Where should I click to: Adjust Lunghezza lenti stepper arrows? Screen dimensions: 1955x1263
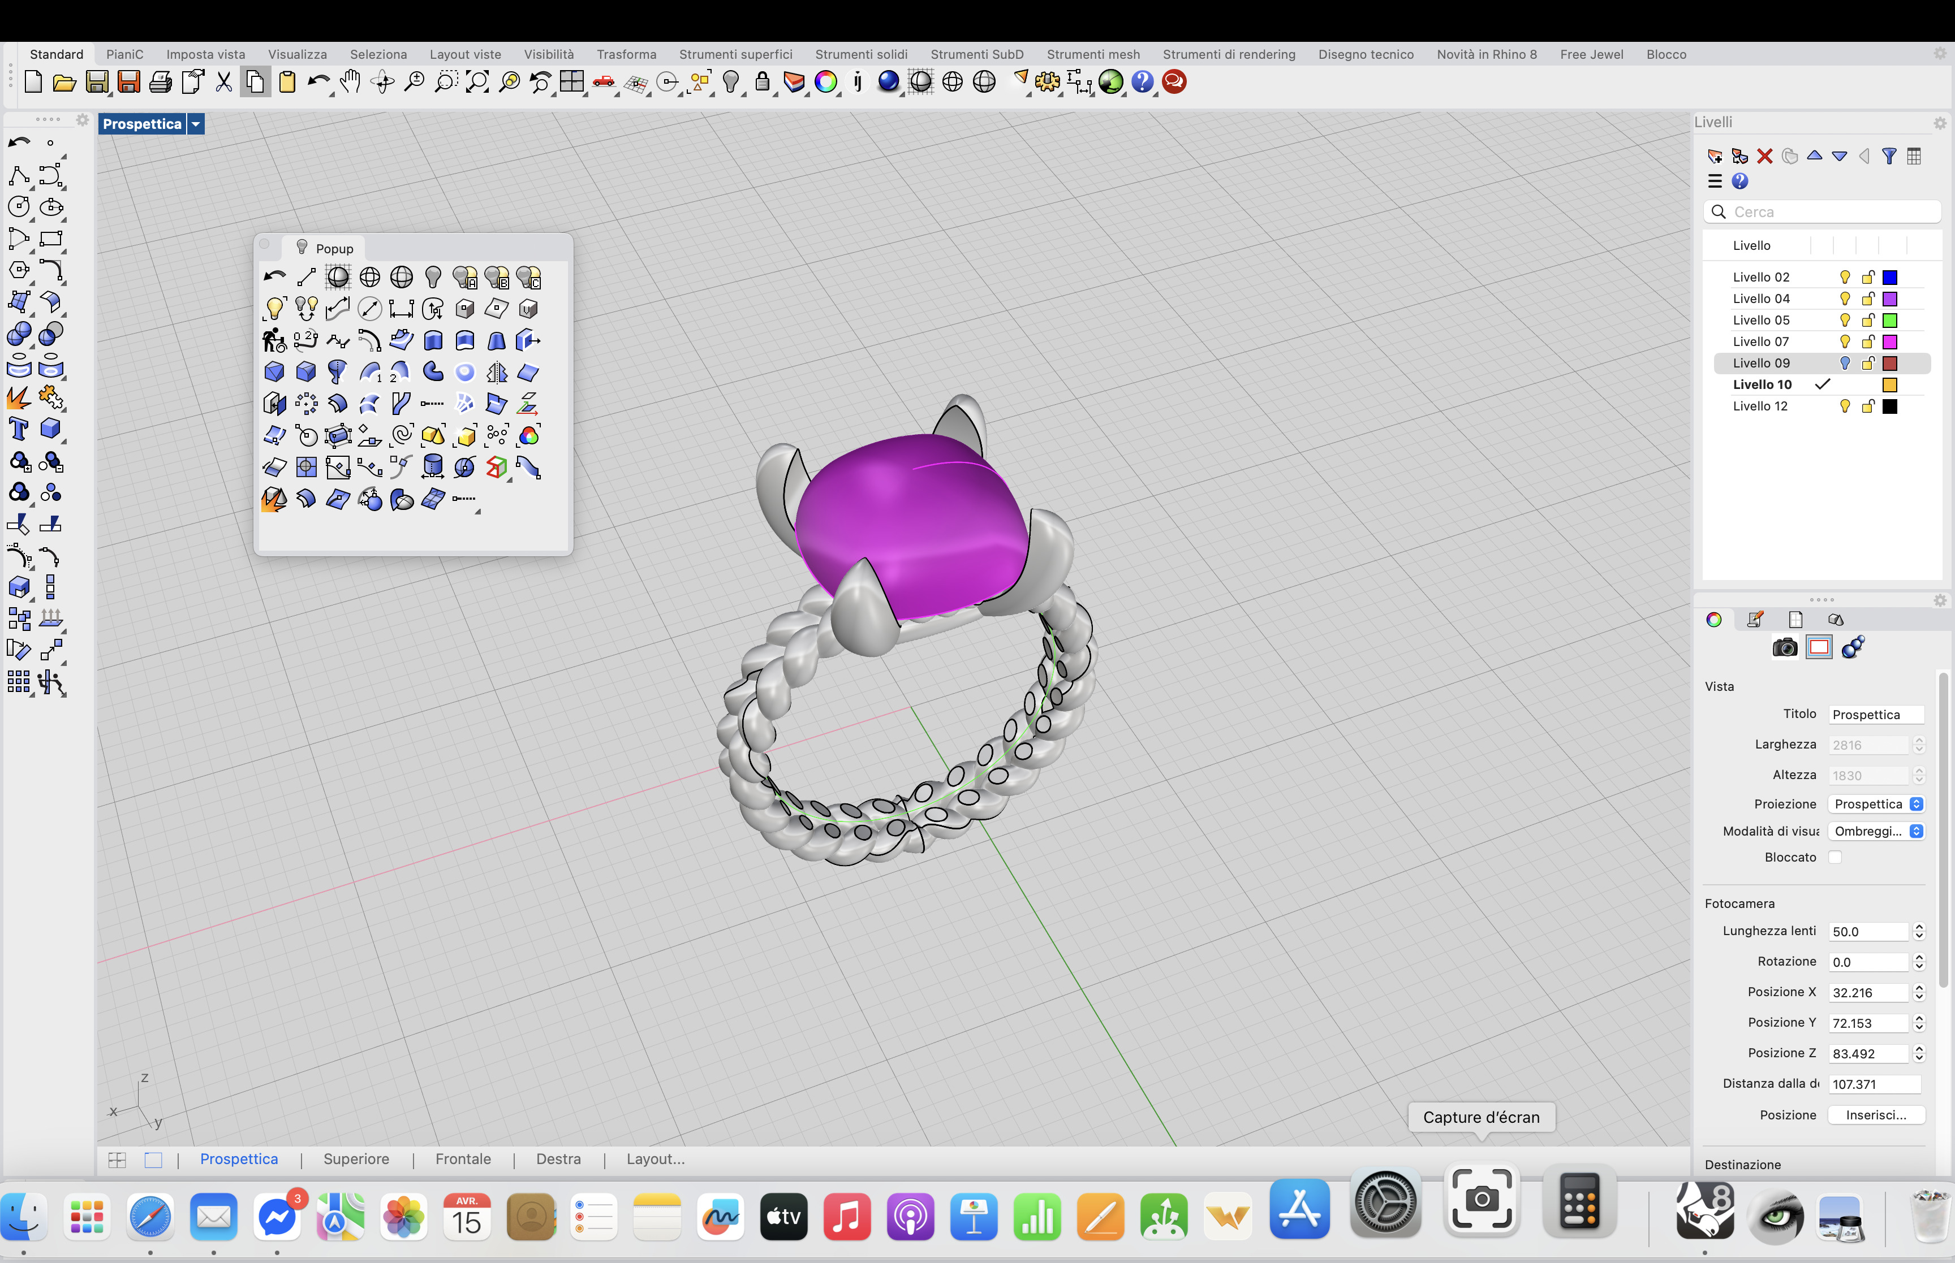coord(1918,932)
